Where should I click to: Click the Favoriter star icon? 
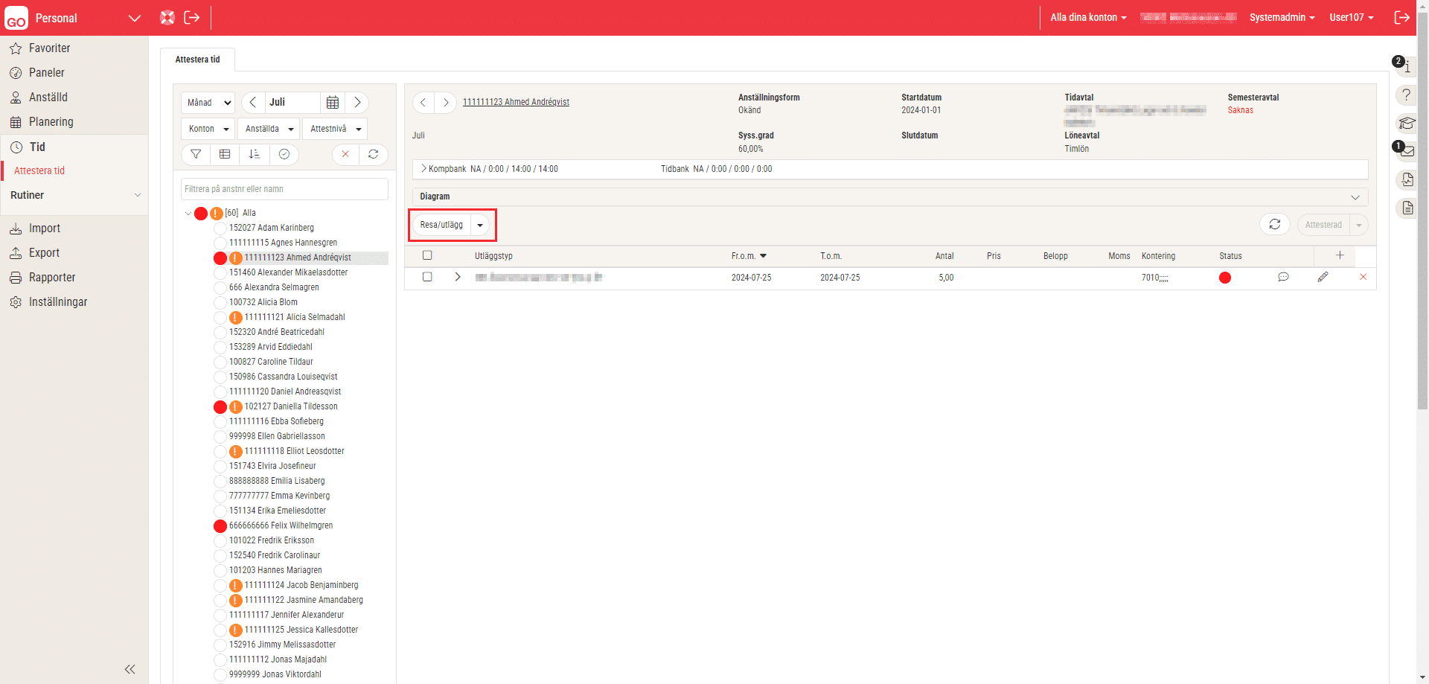[16, 48]
